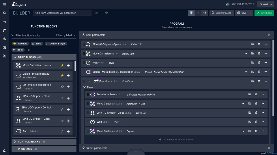Open more options for Valve Off step

pos(266,44)
